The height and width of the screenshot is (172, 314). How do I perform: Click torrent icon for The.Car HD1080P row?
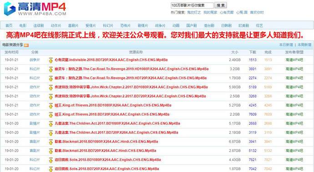click(51, 69)
